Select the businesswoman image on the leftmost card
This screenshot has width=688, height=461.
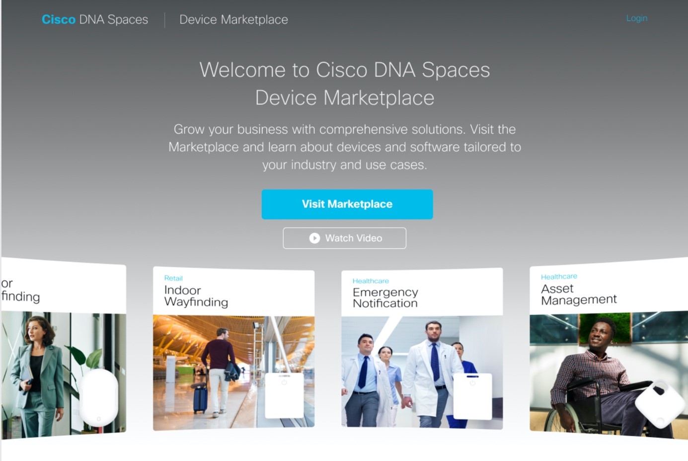64,375
